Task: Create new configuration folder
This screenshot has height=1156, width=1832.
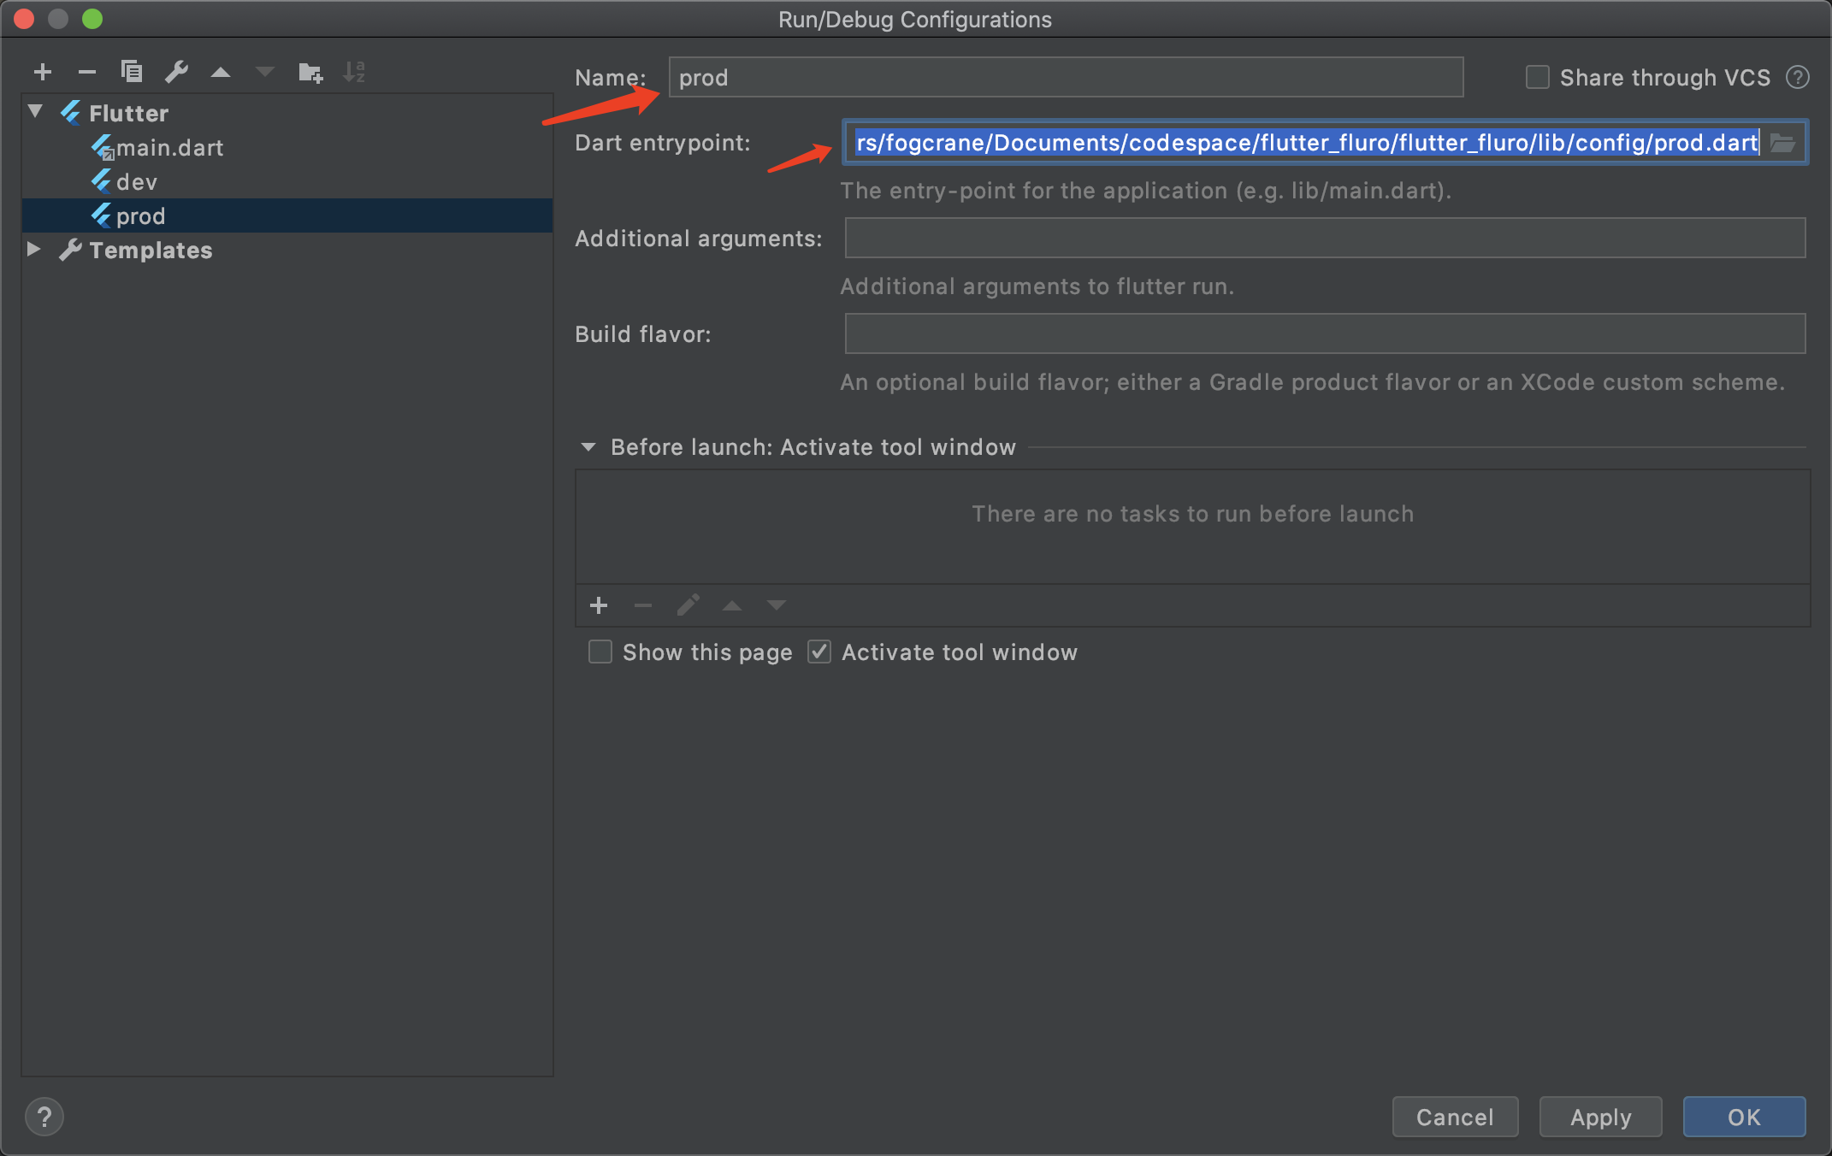Action: pyautogui.click(x=310, y=72)
